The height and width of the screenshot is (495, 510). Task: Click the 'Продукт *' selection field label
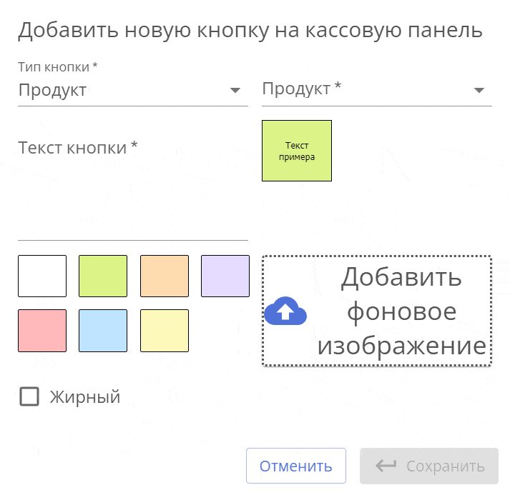302,89
